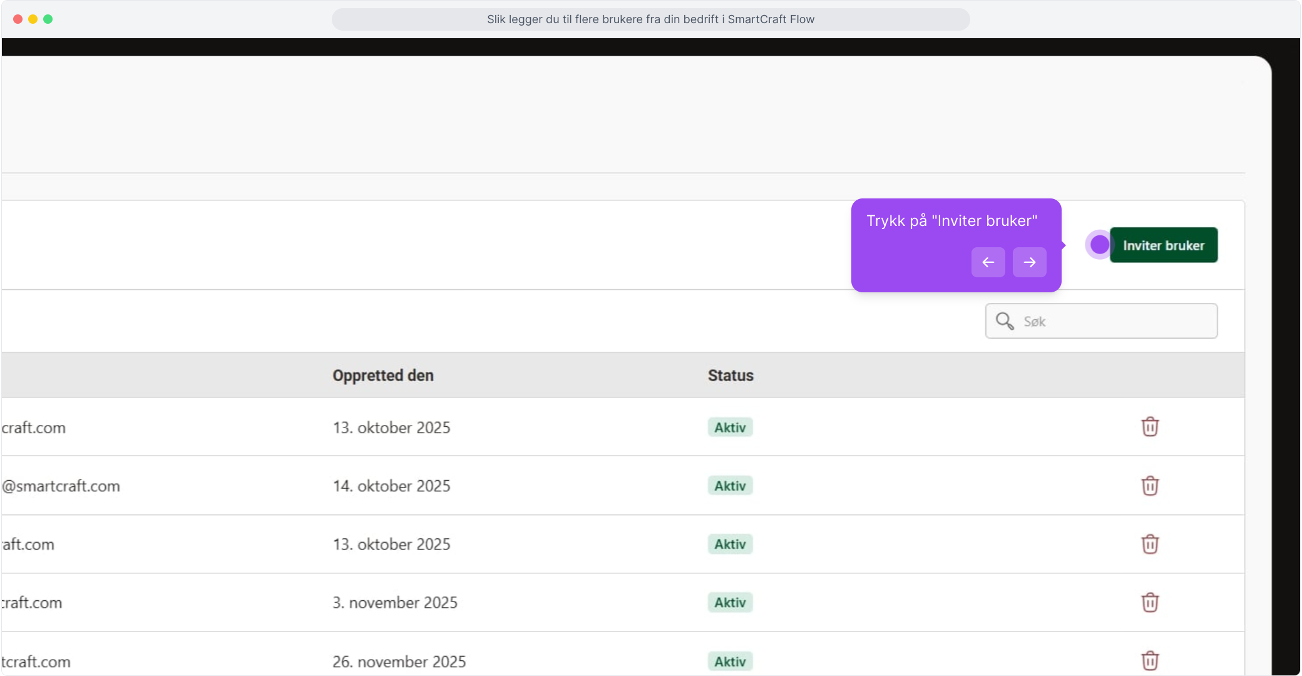1302x676 pixels.
Task: Delete the user created 26. november 2025
Action: pos(1150,661)
